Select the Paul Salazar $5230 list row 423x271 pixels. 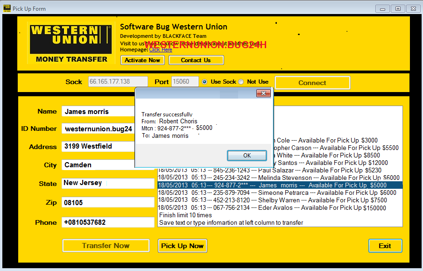280,171
